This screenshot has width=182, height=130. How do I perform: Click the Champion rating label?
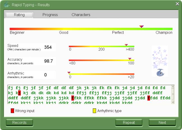click(x=164, y=33)
